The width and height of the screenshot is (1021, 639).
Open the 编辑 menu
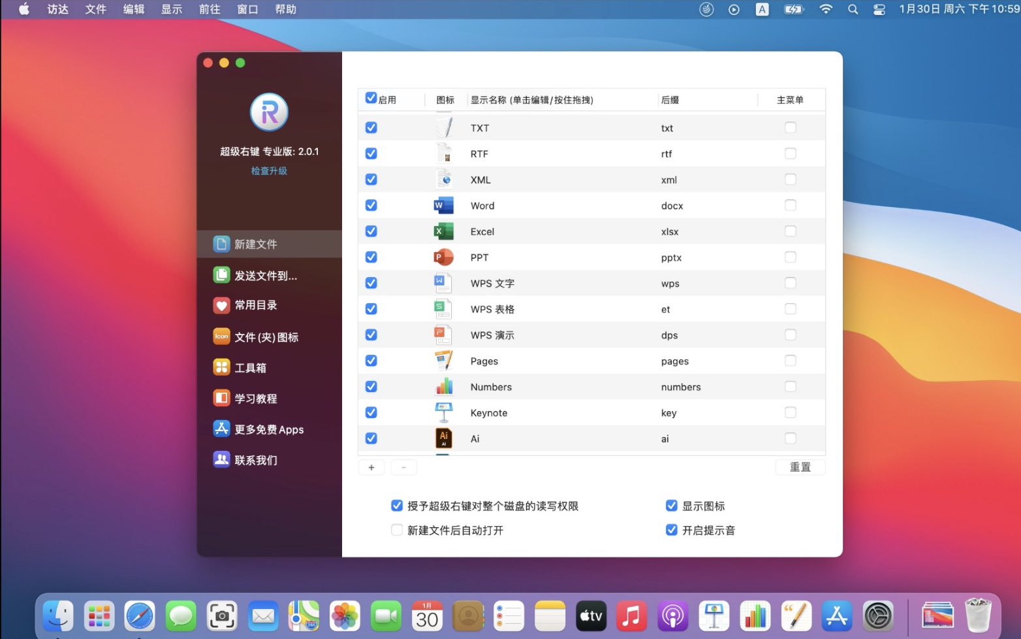coord(134,9)
